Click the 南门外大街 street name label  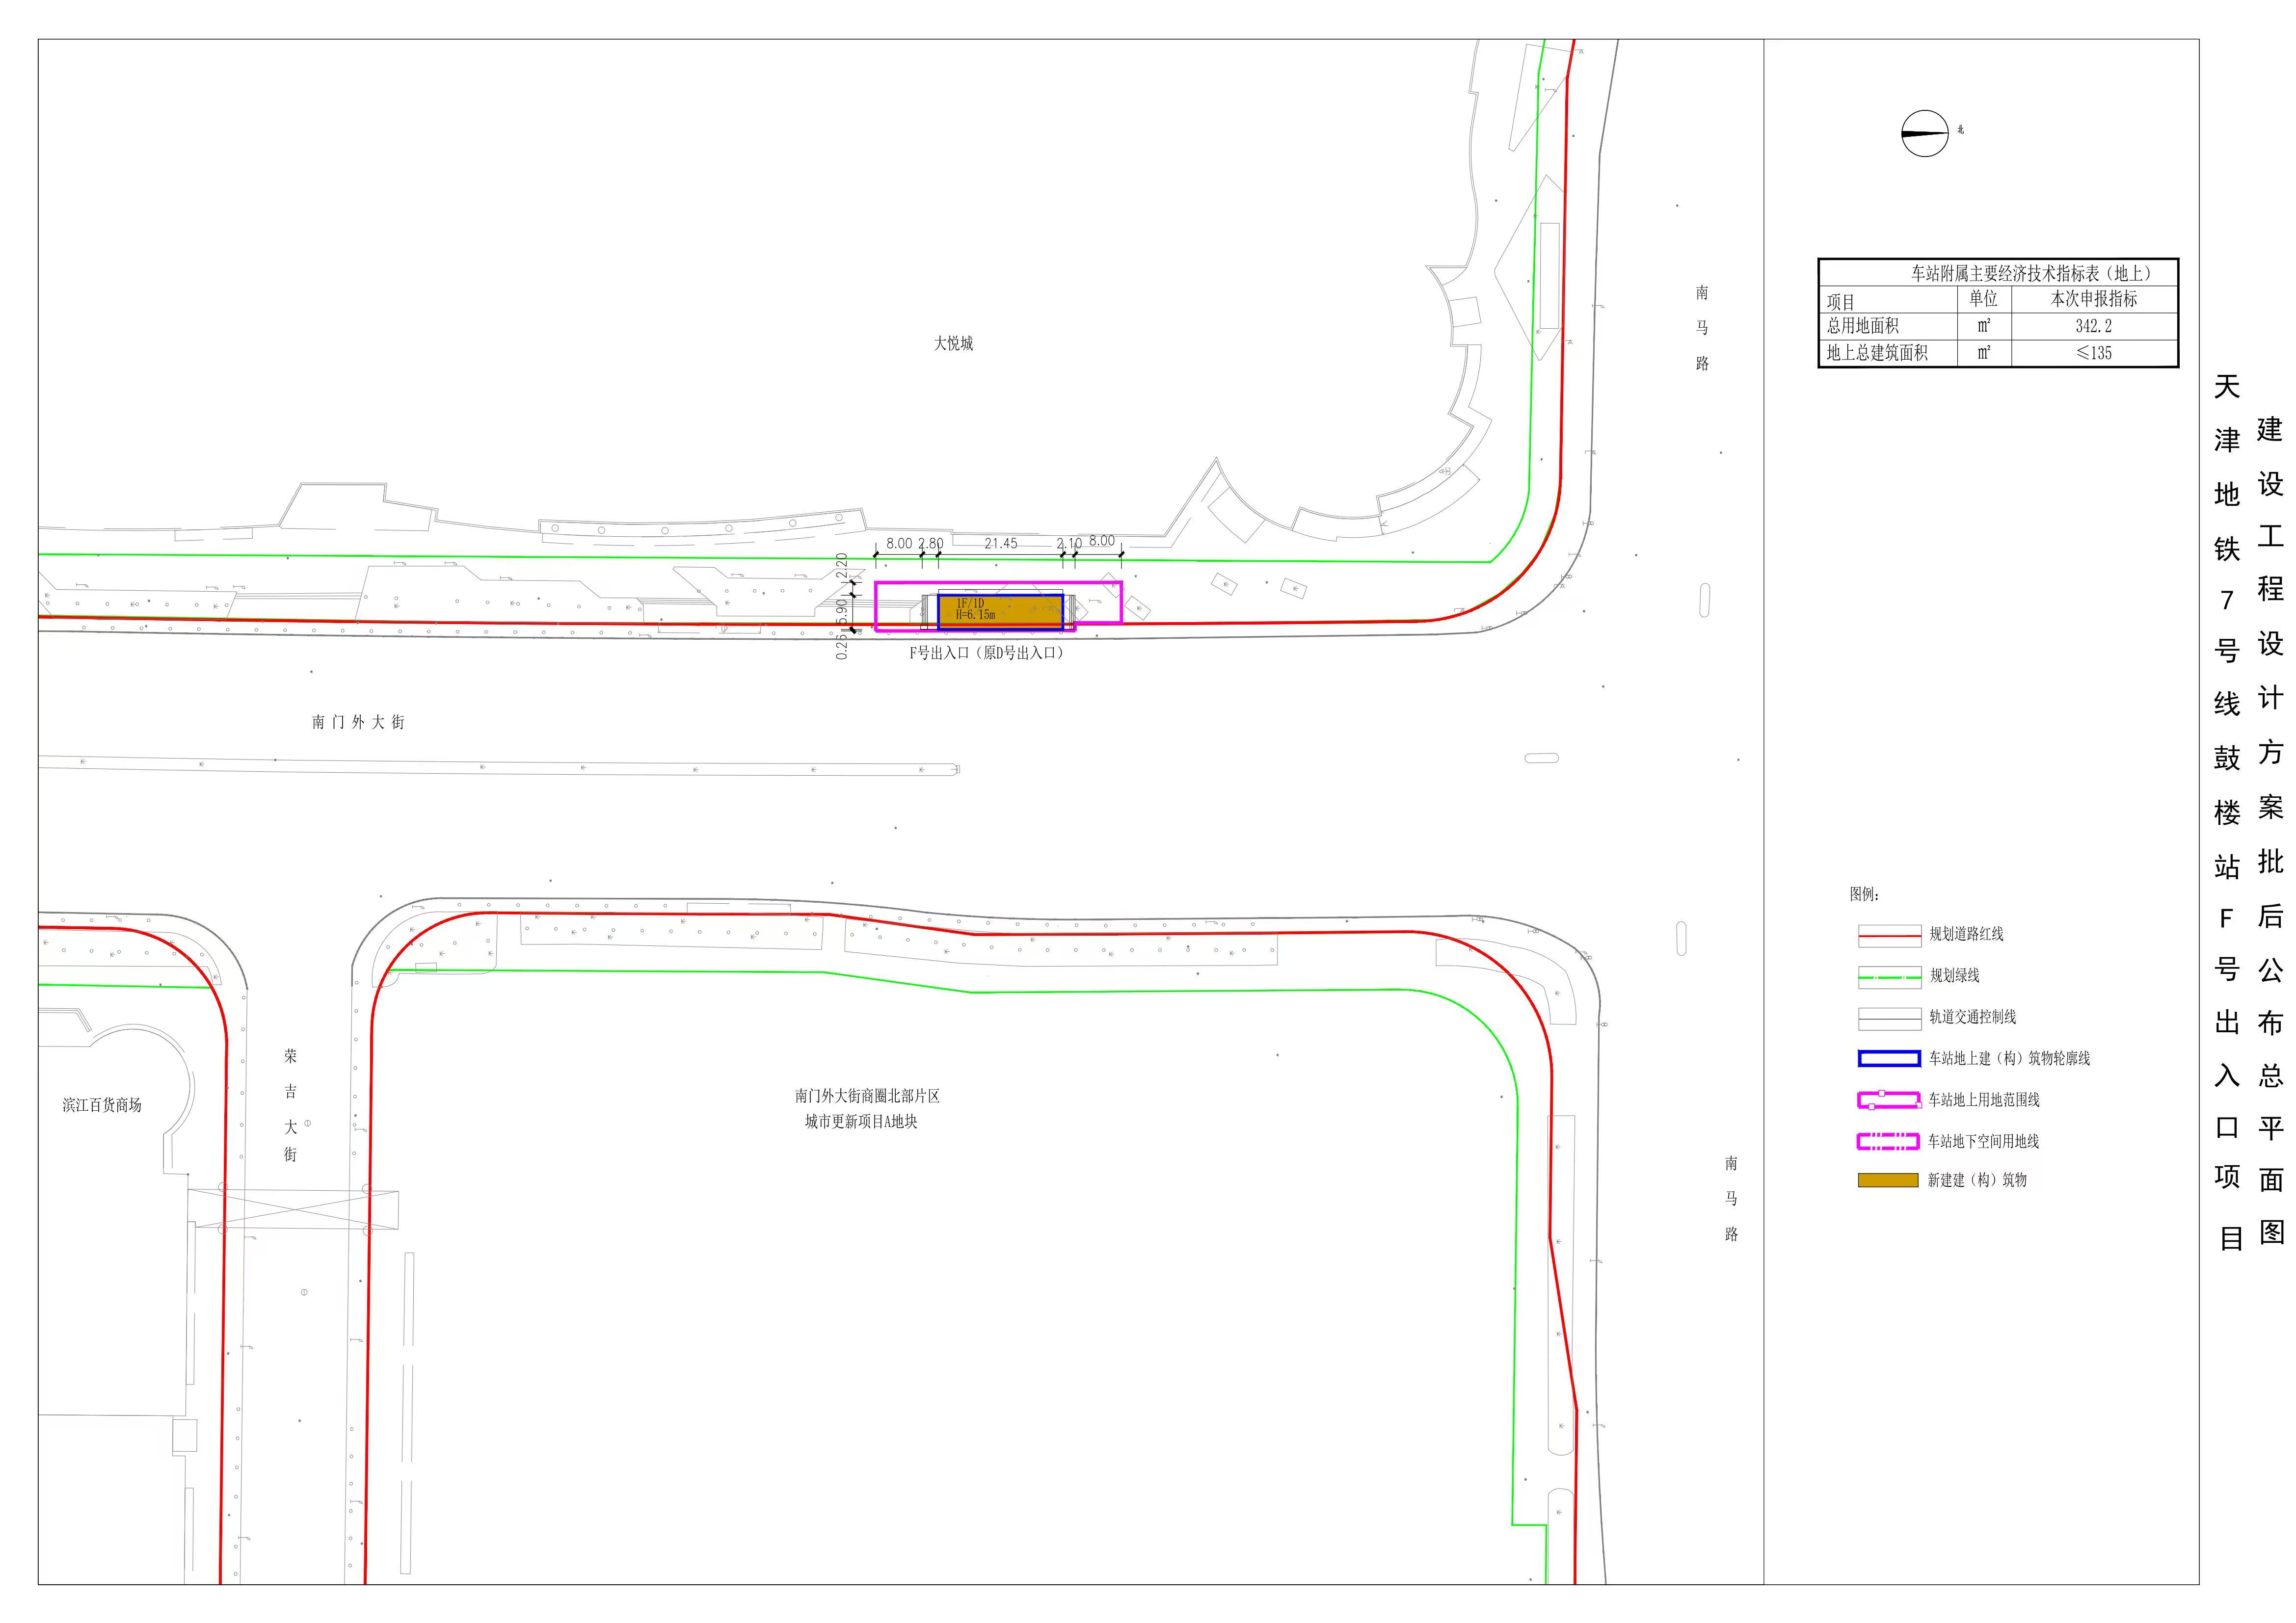click(358, 722)
